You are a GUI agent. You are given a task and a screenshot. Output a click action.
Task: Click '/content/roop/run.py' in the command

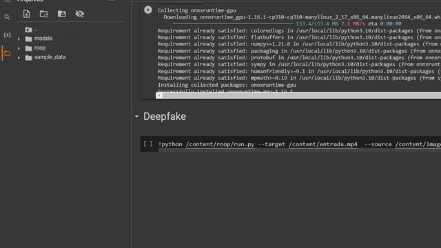(x=220, y=144)
